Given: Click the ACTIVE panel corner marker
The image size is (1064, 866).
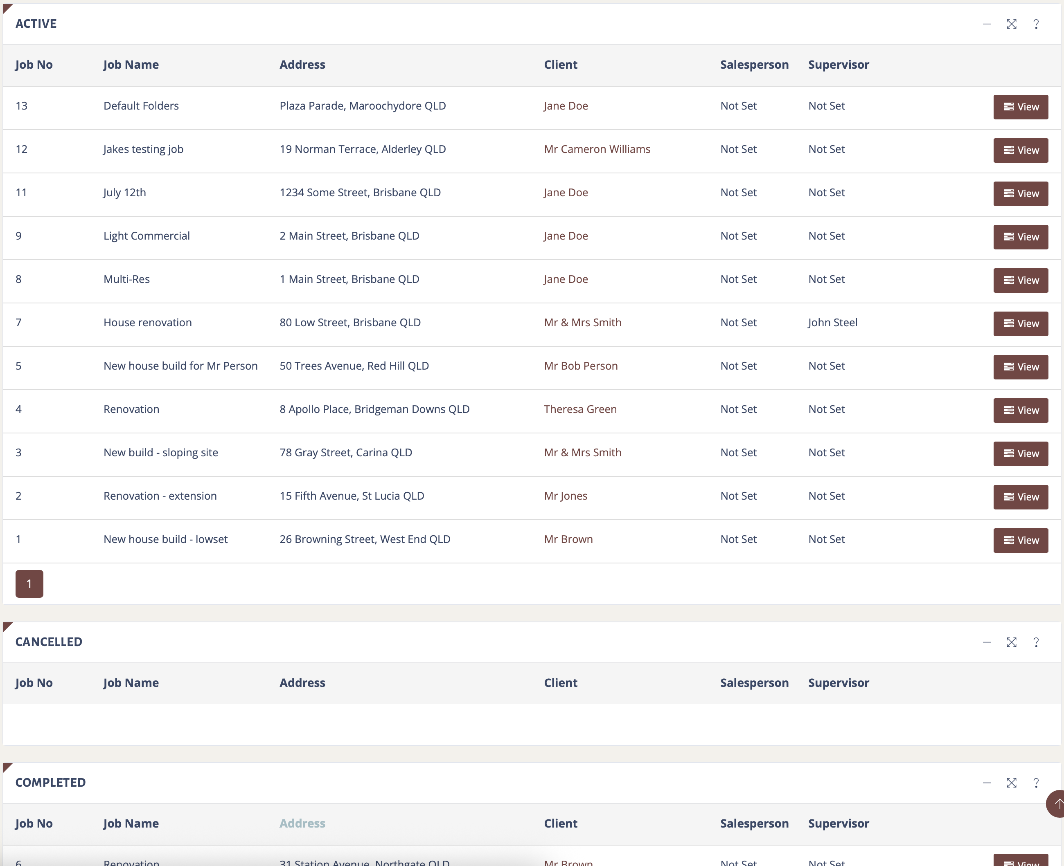Looking at the screenshot, I should (x=7, y=7).
